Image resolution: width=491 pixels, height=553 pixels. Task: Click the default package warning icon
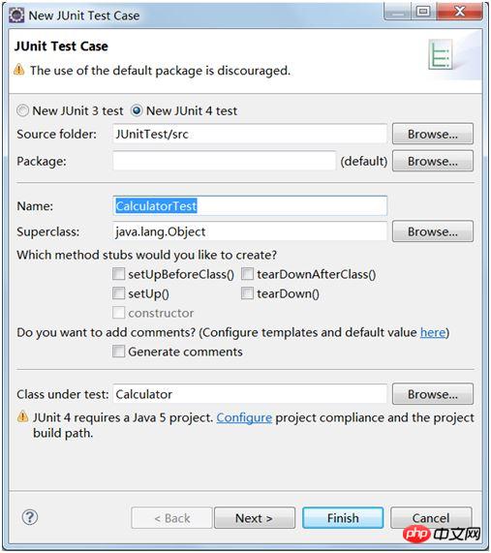pyautogui.click(x=19, y=70)
